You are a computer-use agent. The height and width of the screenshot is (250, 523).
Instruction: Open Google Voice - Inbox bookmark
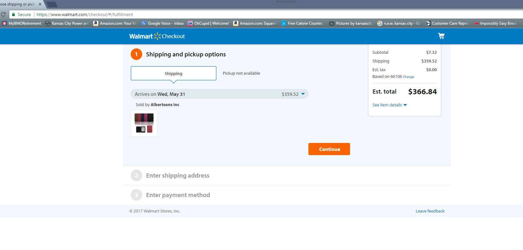[x=163, y=23]
